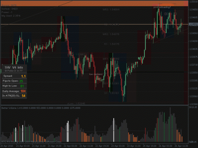Click the 3818.85 volume scale label
The height and width of the screenshot is (148, 198).
pos(193,107)
